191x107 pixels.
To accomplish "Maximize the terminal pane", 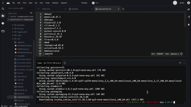I will (x=180, y=63).
